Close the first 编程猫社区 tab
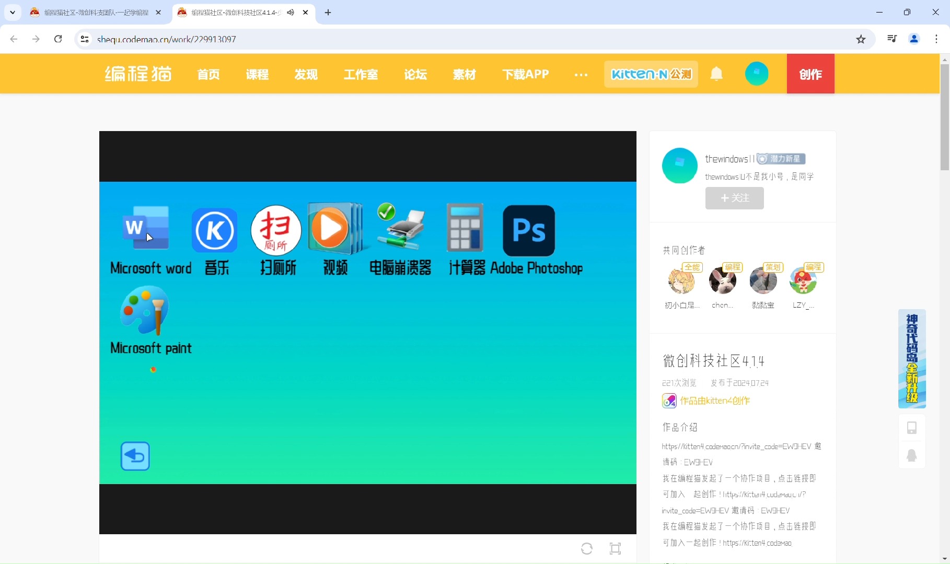Screen dimensions: 950x564 pyautogui.click(x=158, y=12)
